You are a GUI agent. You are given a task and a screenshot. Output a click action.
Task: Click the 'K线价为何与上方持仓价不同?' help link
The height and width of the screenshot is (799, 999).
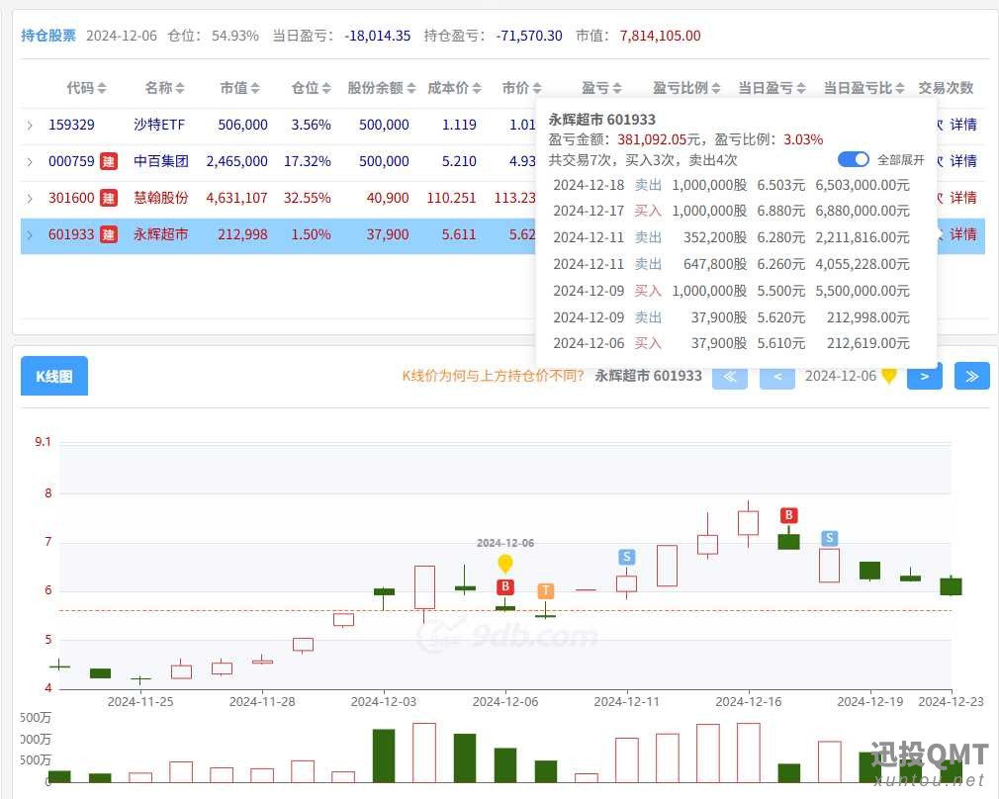point(494,376)
